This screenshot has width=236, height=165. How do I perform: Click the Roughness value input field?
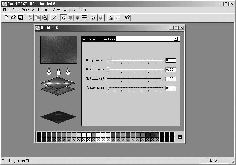(171, 60)
